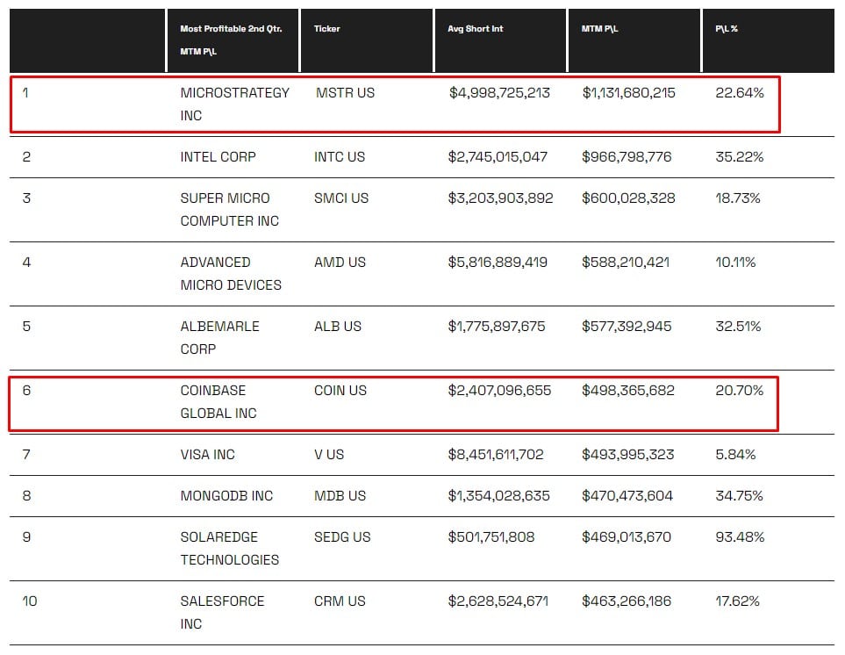Click the value $498,365,682
This screenshot has width=845, height=655.
(628, 391)
